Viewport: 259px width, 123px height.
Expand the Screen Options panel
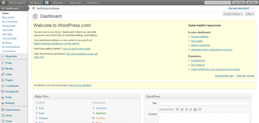click(x=233, y=14)
